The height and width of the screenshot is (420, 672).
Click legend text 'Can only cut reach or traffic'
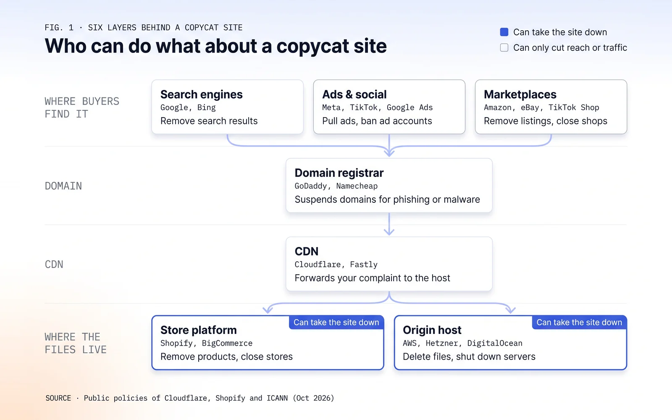(570, 48)
